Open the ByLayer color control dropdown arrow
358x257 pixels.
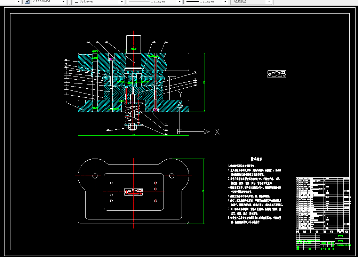click(122, 2)
